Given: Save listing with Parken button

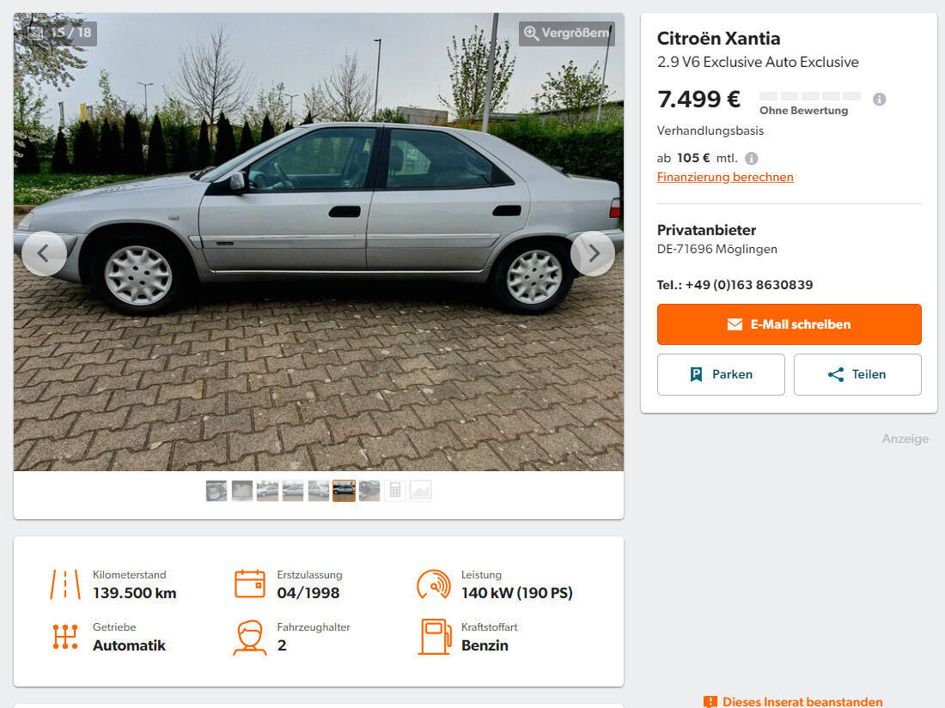Looking at the screenshot, I should 721,374.
